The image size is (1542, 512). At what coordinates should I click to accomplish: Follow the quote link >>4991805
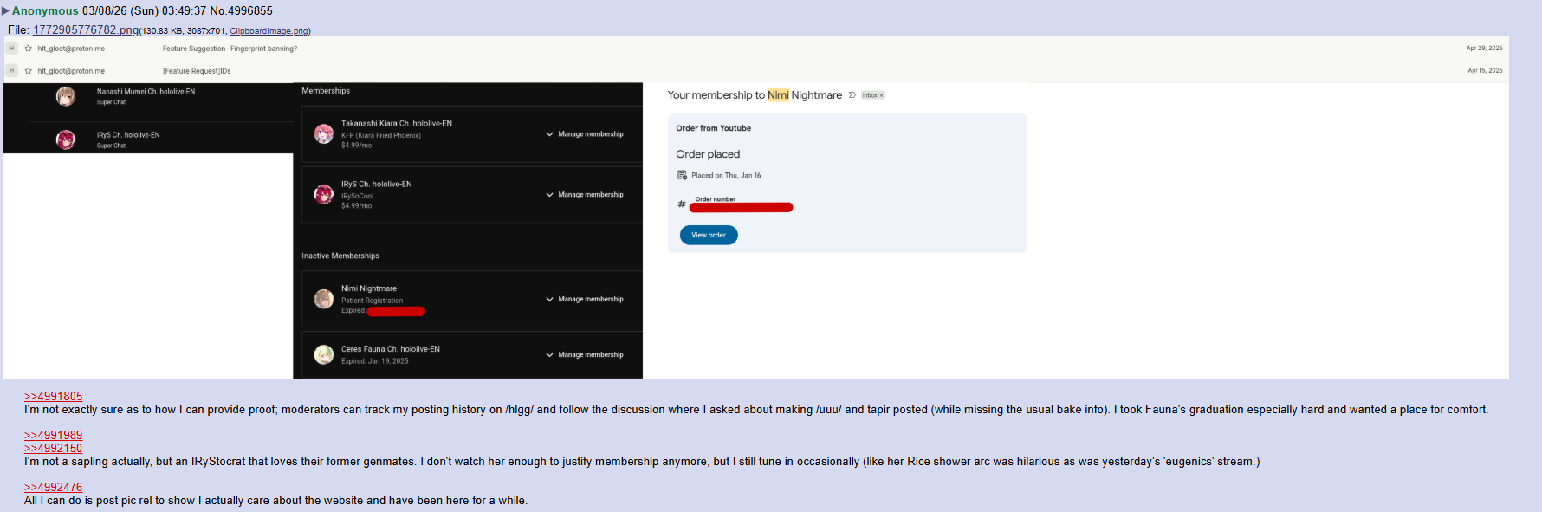(x=53, y=397)
